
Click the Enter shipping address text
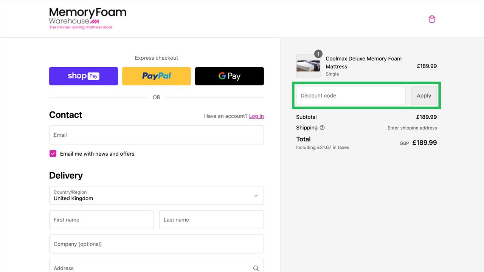(x=412, y=128)
